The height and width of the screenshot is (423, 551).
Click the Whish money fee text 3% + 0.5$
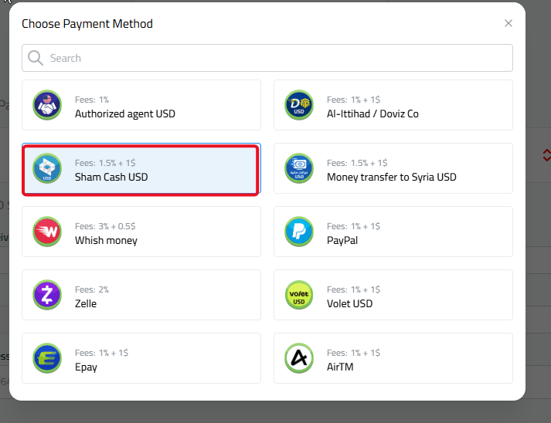coord(117,226)
